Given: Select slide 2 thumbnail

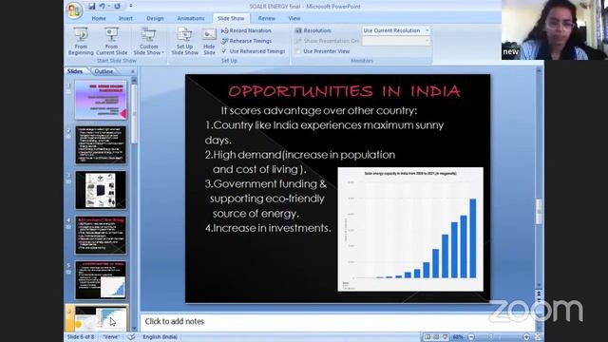Looking at the screenshot, I should pyautogui.click(x=101, y=144).
